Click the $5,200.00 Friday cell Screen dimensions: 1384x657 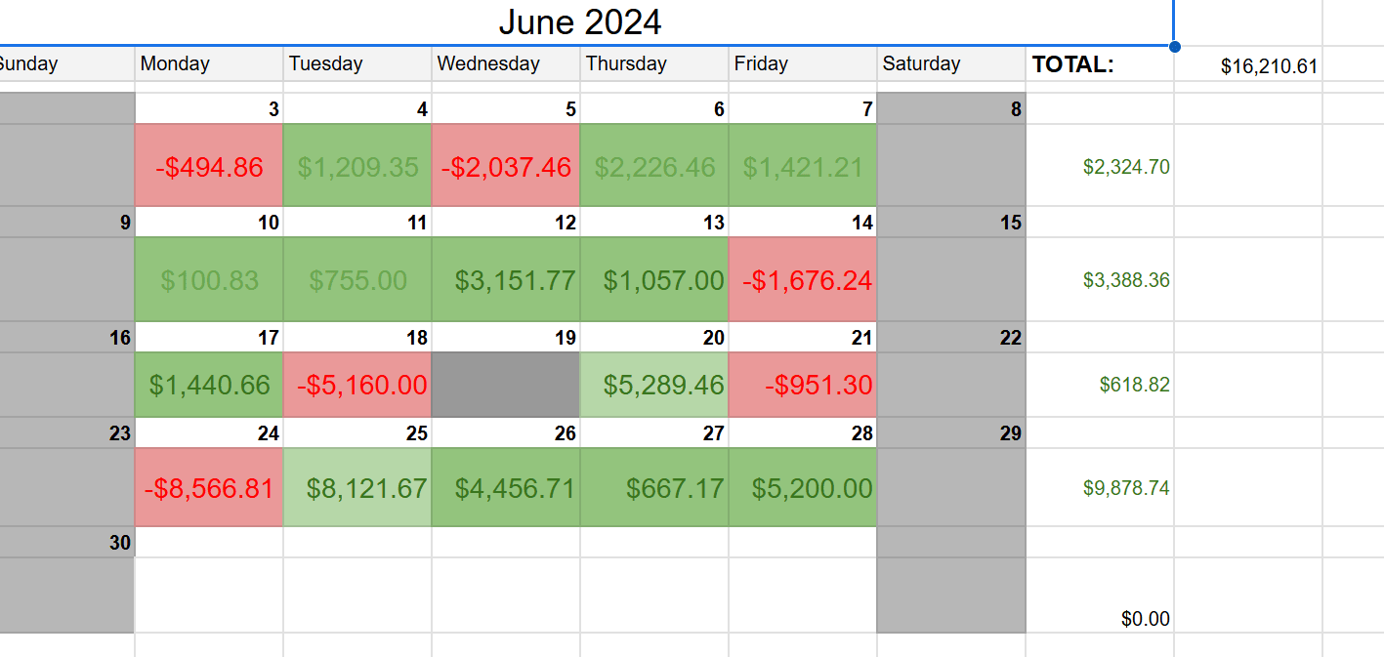(x=803, y=488)
